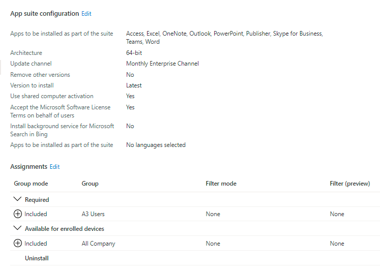Click the Group column header
This screenshot has width=380, height=270.
coord(90,184)
